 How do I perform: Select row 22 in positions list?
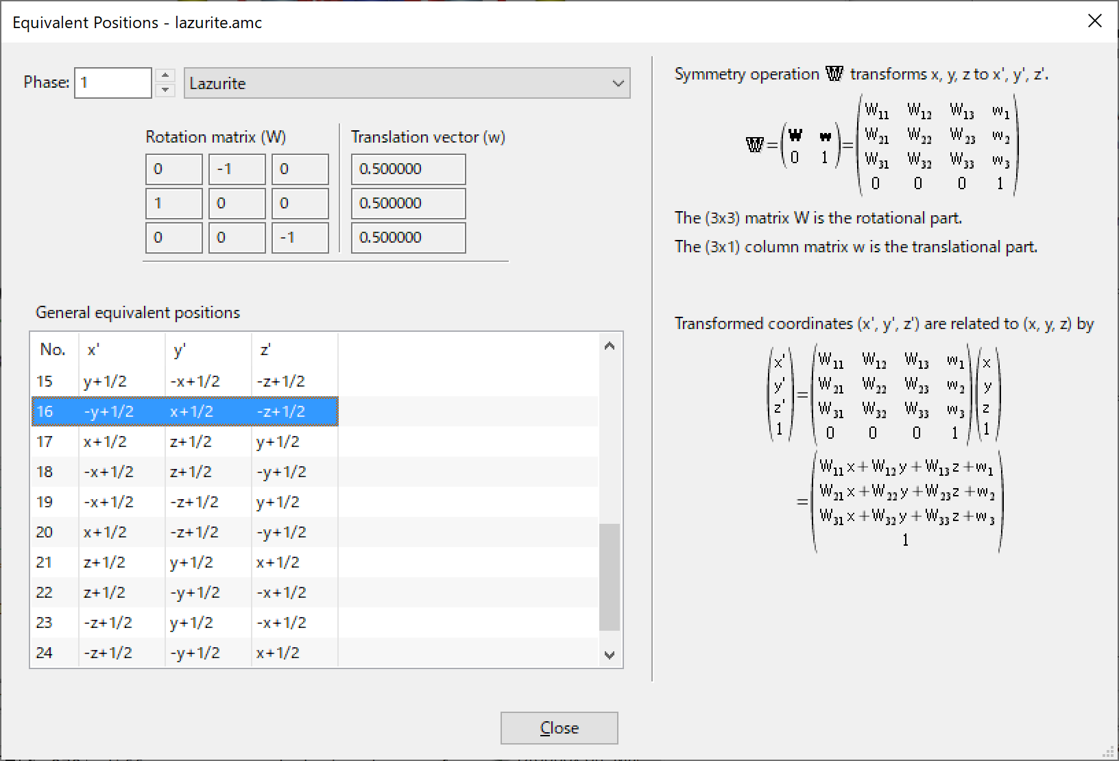click(x=185, y=592)
